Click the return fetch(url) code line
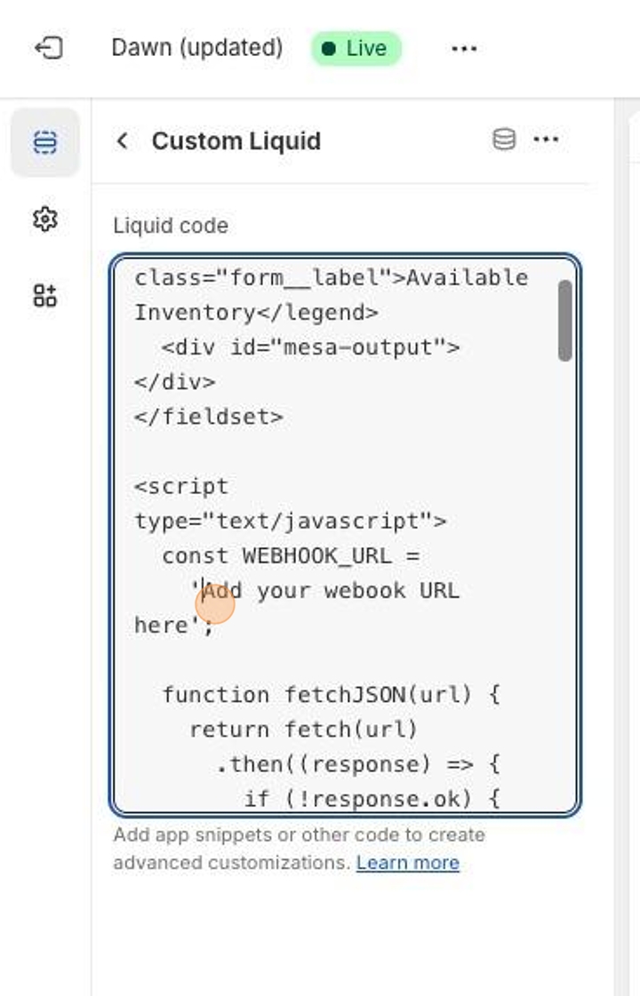The image size is (640, 996). tap(304, 729)
